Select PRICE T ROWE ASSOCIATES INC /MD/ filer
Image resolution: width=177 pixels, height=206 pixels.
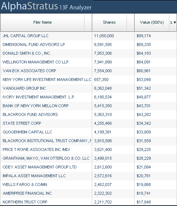pyautogui.click(x=36, y=149)
